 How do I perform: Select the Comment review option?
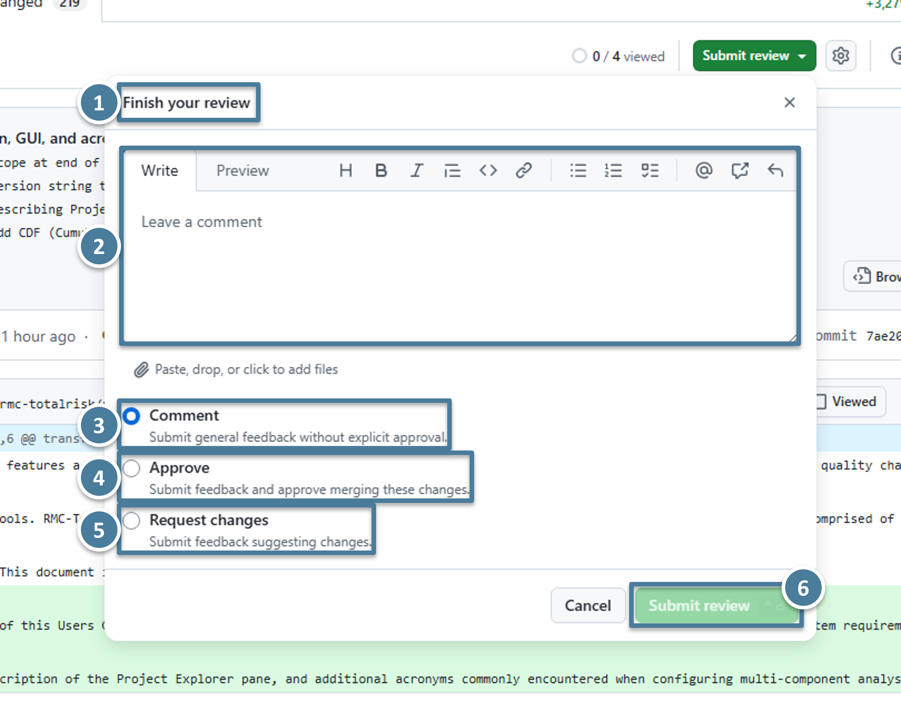click(131, 416)
